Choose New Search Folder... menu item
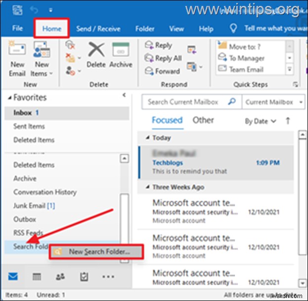Viewport: 308px width, 301px height. [96, 251]
